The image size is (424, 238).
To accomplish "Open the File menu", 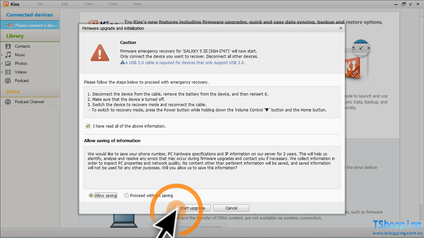I will pos(40,4).
